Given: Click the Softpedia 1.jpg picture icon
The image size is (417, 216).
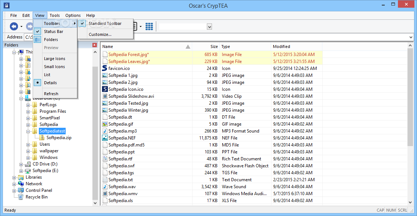Looking at the screenshot, I should pyautogui.click(x=105, y=75).
